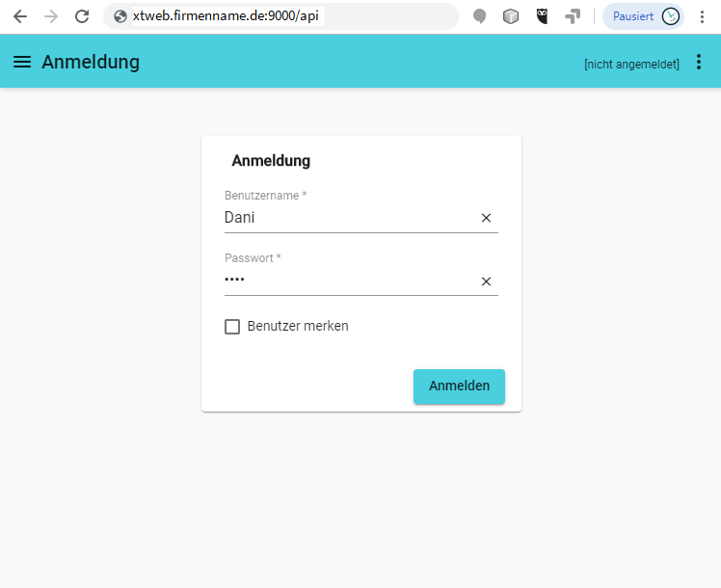Click the Anmeldung header title
The height and width of the screenshot is (588, 721).
point(91,62)
